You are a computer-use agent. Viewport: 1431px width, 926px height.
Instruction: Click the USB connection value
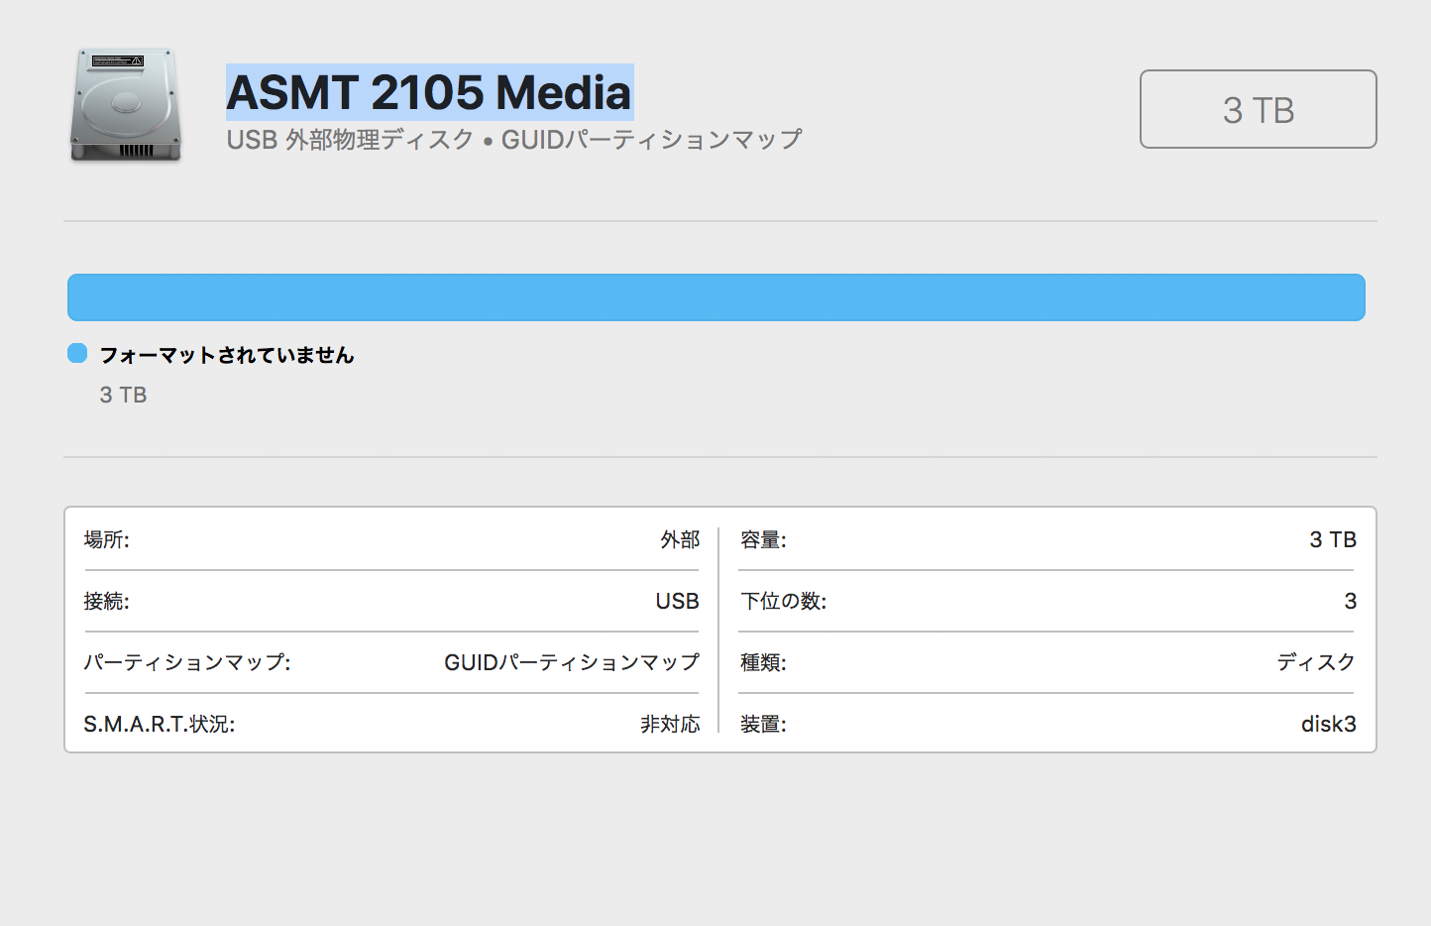coord(677,601)
